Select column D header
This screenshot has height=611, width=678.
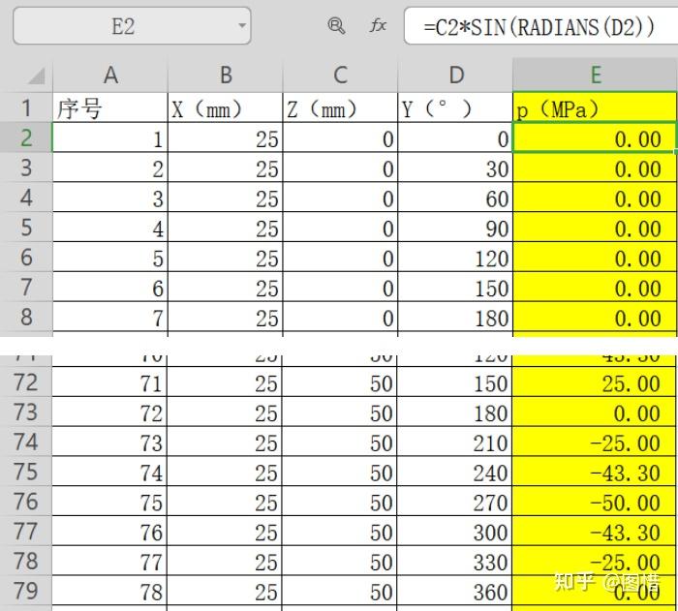click(455, 76)
